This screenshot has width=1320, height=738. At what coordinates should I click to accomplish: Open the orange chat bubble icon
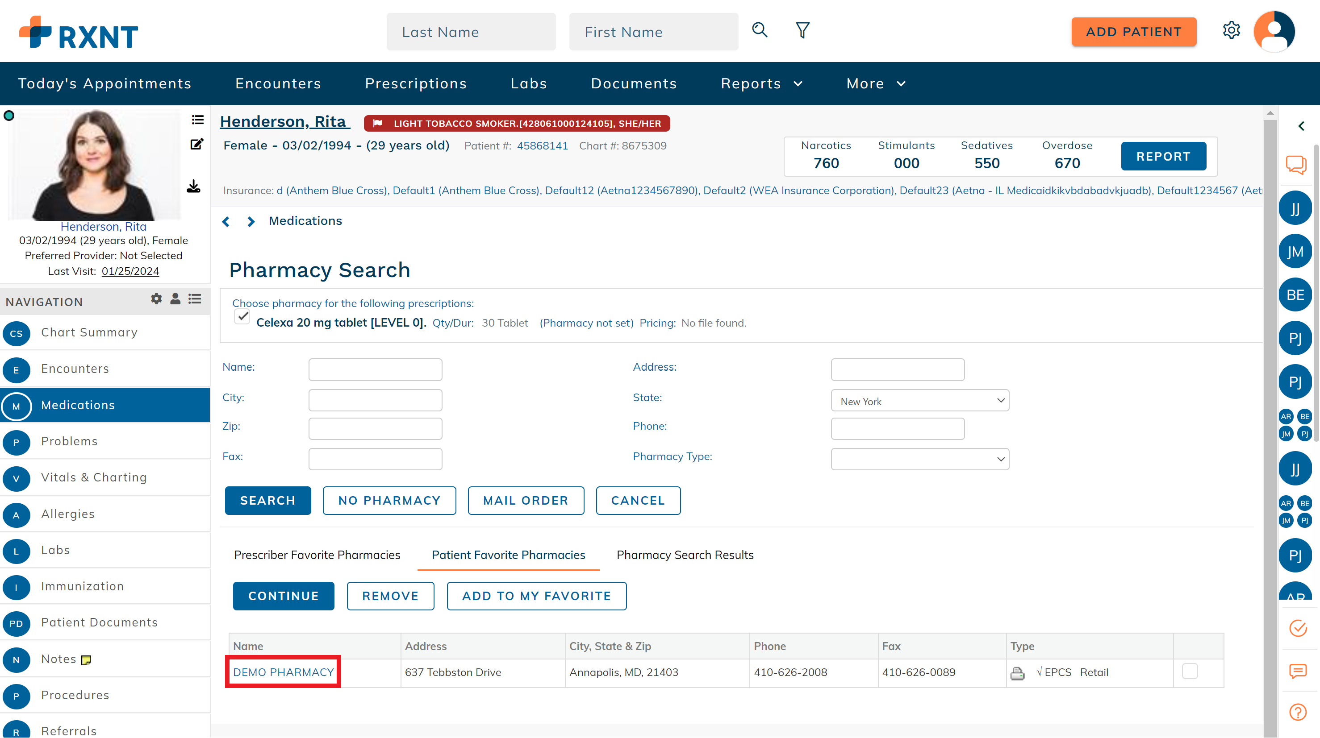point(1295,165)
